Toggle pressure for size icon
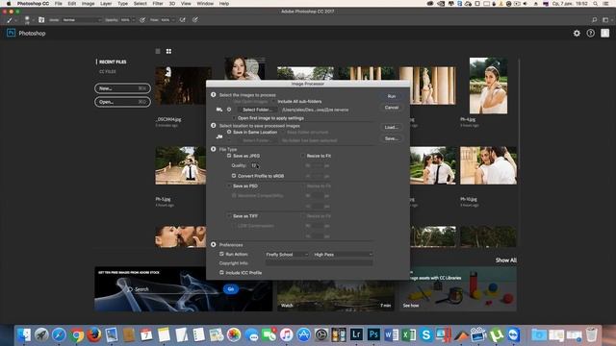The image size is (616, 346). [x=195, y=20]
